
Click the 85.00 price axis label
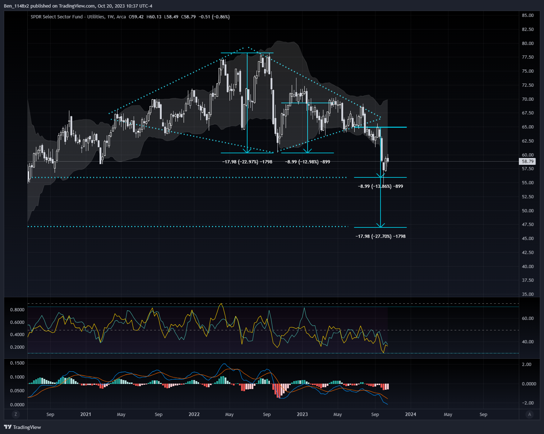pos(527,15)
